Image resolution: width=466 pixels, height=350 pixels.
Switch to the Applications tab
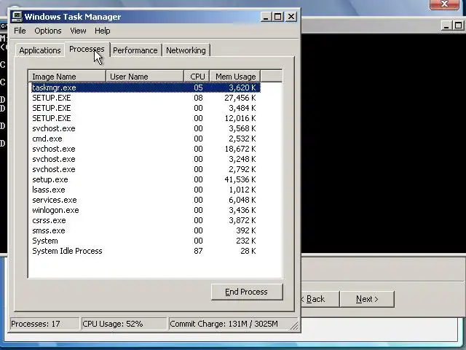coord(40,50)
